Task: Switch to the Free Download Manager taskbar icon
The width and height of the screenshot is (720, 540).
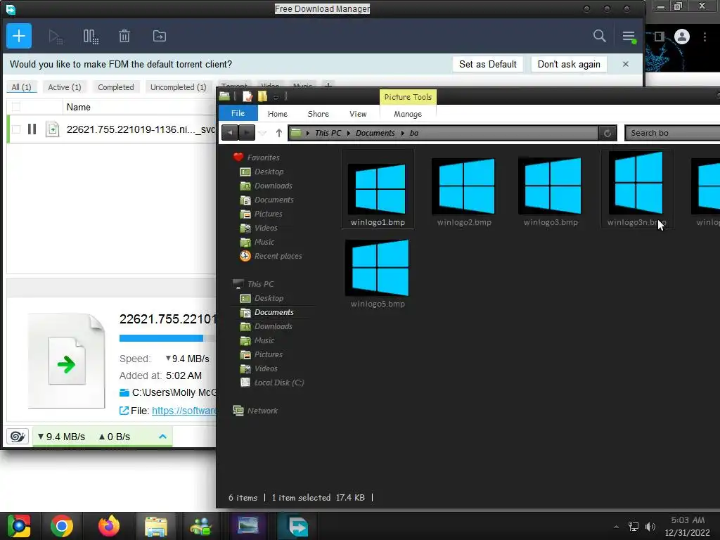Action: (x=298, y=526)
